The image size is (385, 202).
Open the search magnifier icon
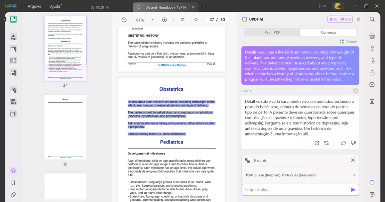(372, 19)
